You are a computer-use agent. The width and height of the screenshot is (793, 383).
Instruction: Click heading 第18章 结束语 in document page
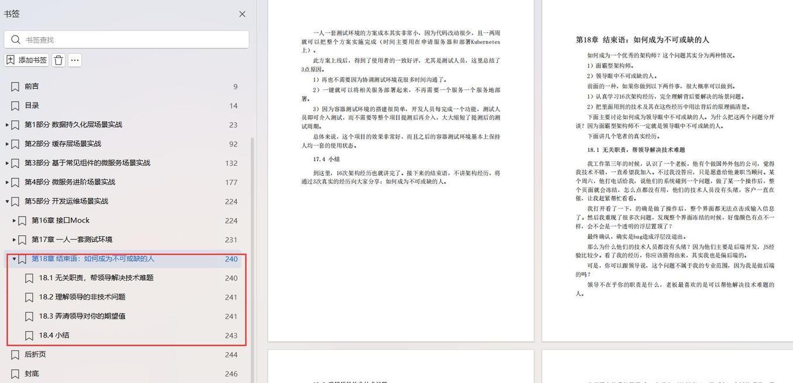(642, 40)
